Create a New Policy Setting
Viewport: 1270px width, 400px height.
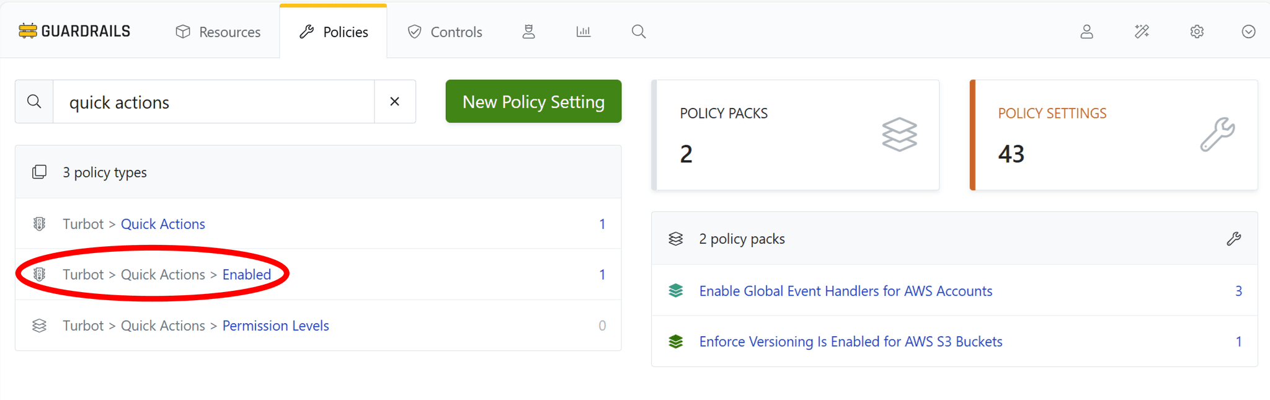coord(533,101)
